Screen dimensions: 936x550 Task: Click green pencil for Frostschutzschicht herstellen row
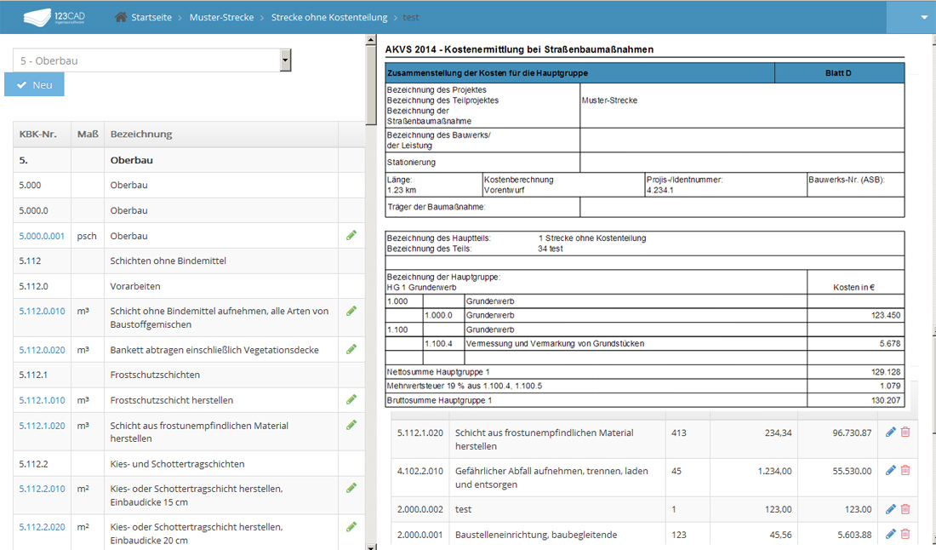pyautogui.click(x=351, y=399)
